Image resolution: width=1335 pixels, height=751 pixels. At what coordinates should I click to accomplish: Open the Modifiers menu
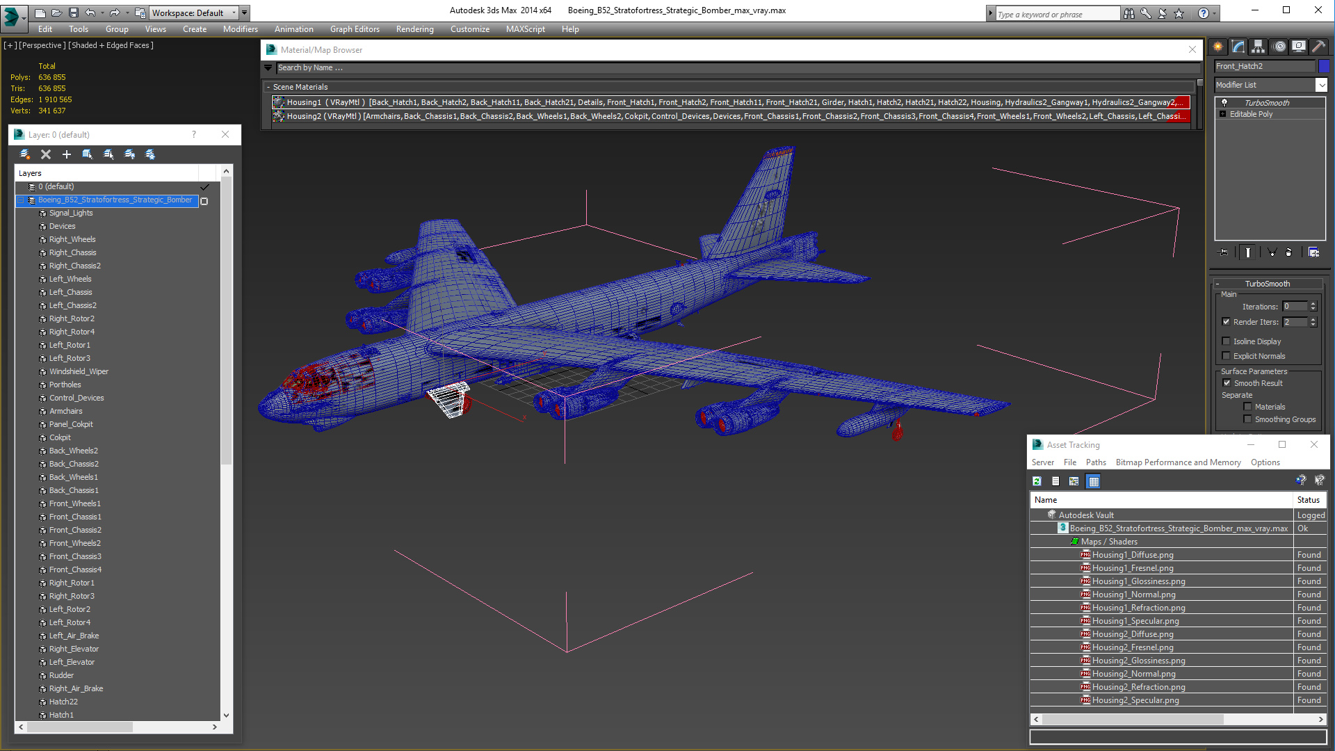(x=240, y=29)
